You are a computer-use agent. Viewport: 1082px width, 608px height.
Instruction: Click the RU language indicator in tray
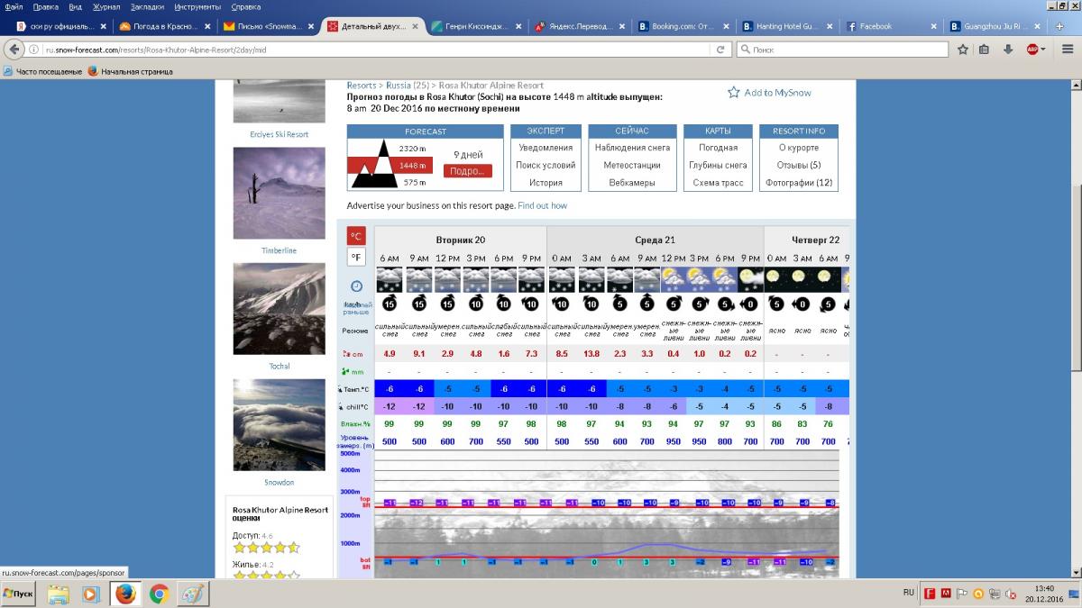908,593
